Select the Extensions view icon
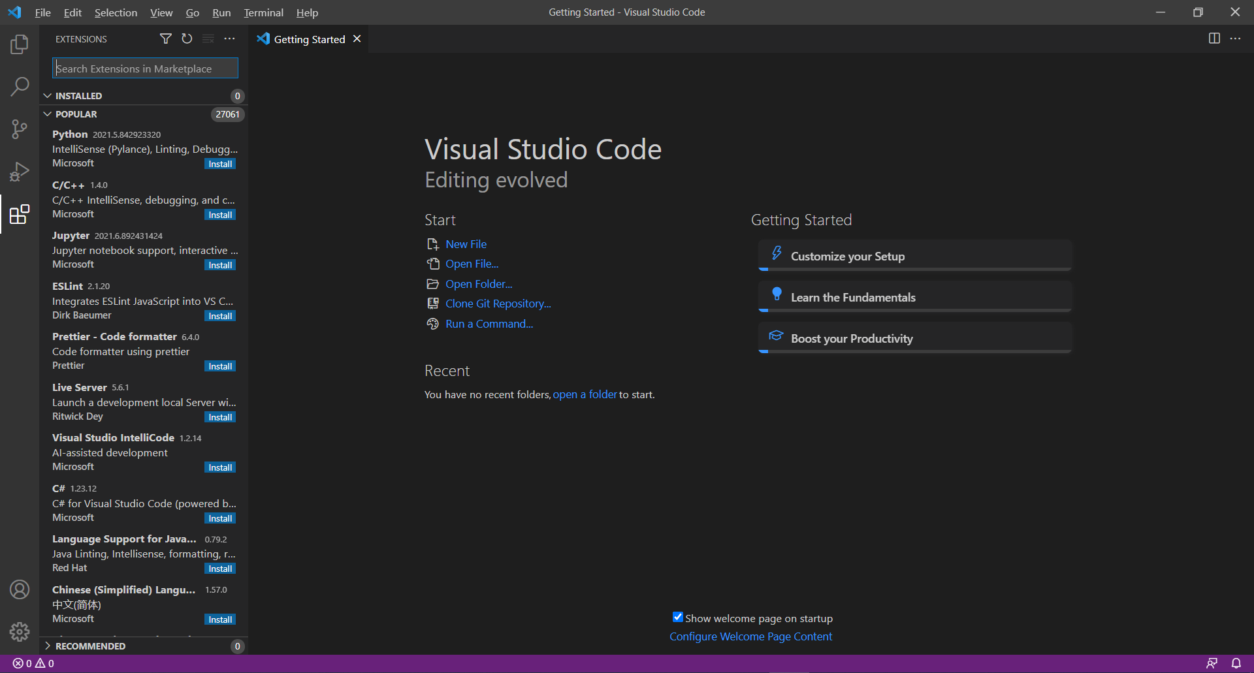The height and width of the screenshot is (673, 1254). pos(20,214)
